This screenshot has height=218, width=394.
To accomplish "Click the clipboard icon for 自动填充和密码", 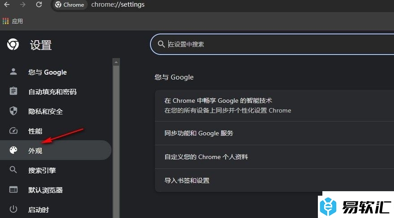I will 13,91.
